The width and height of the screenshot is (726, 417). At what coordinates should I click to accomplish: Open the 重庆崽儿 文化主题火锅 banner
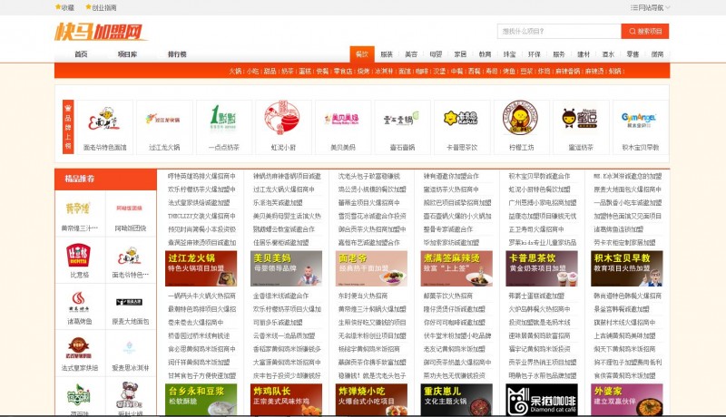point(456,400)
